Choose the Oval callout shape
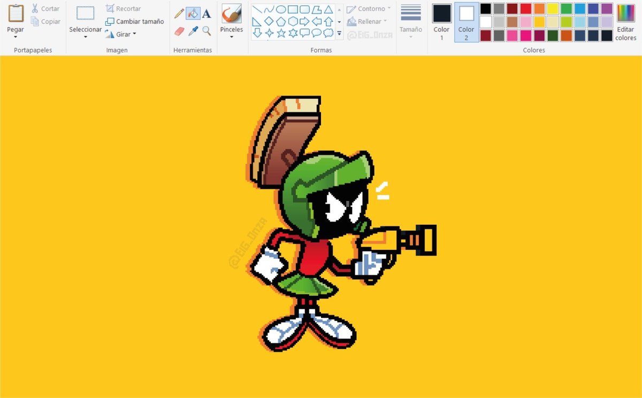 pos(317,33)
